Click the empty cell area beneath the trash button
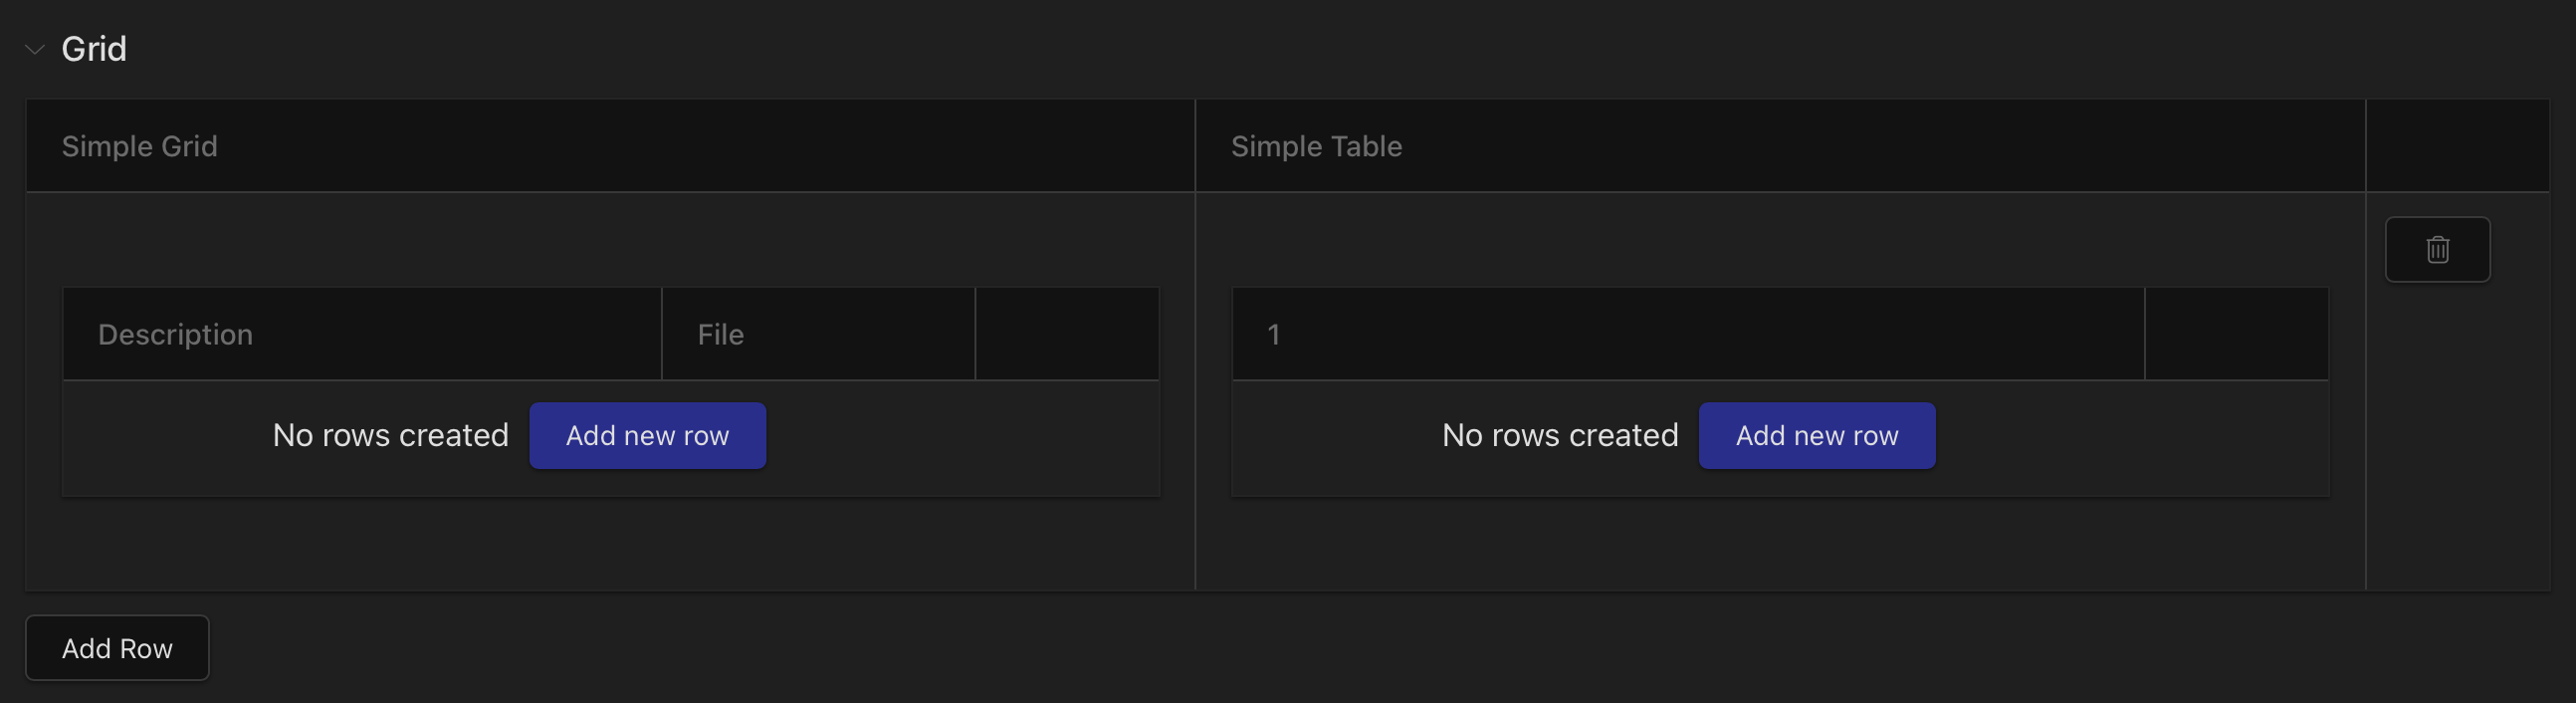 [x=2457, y=437]
